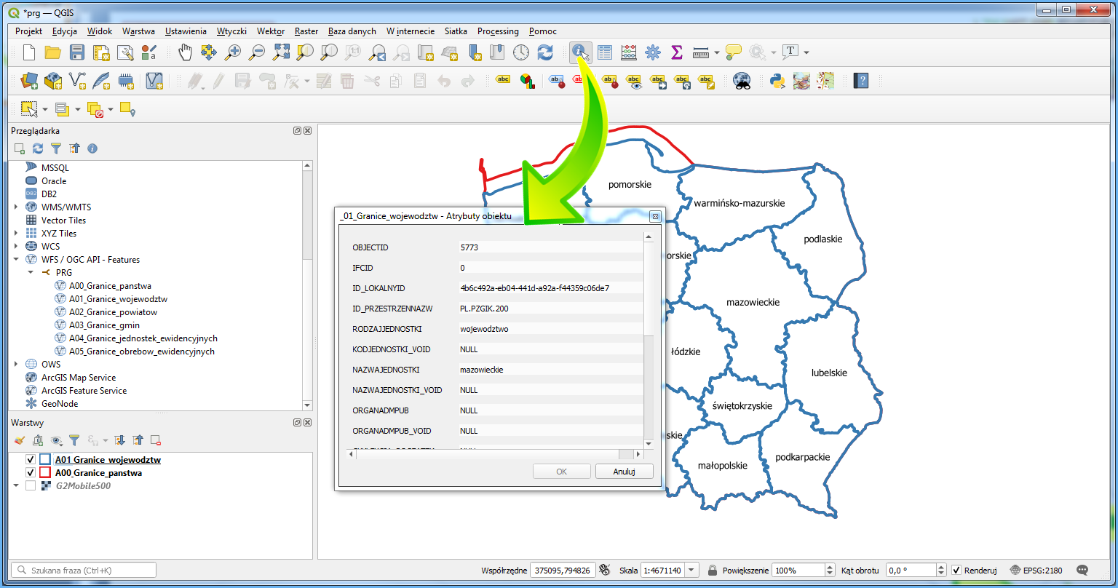Click the layer labeling options abc icon

[x=503, y=81]
